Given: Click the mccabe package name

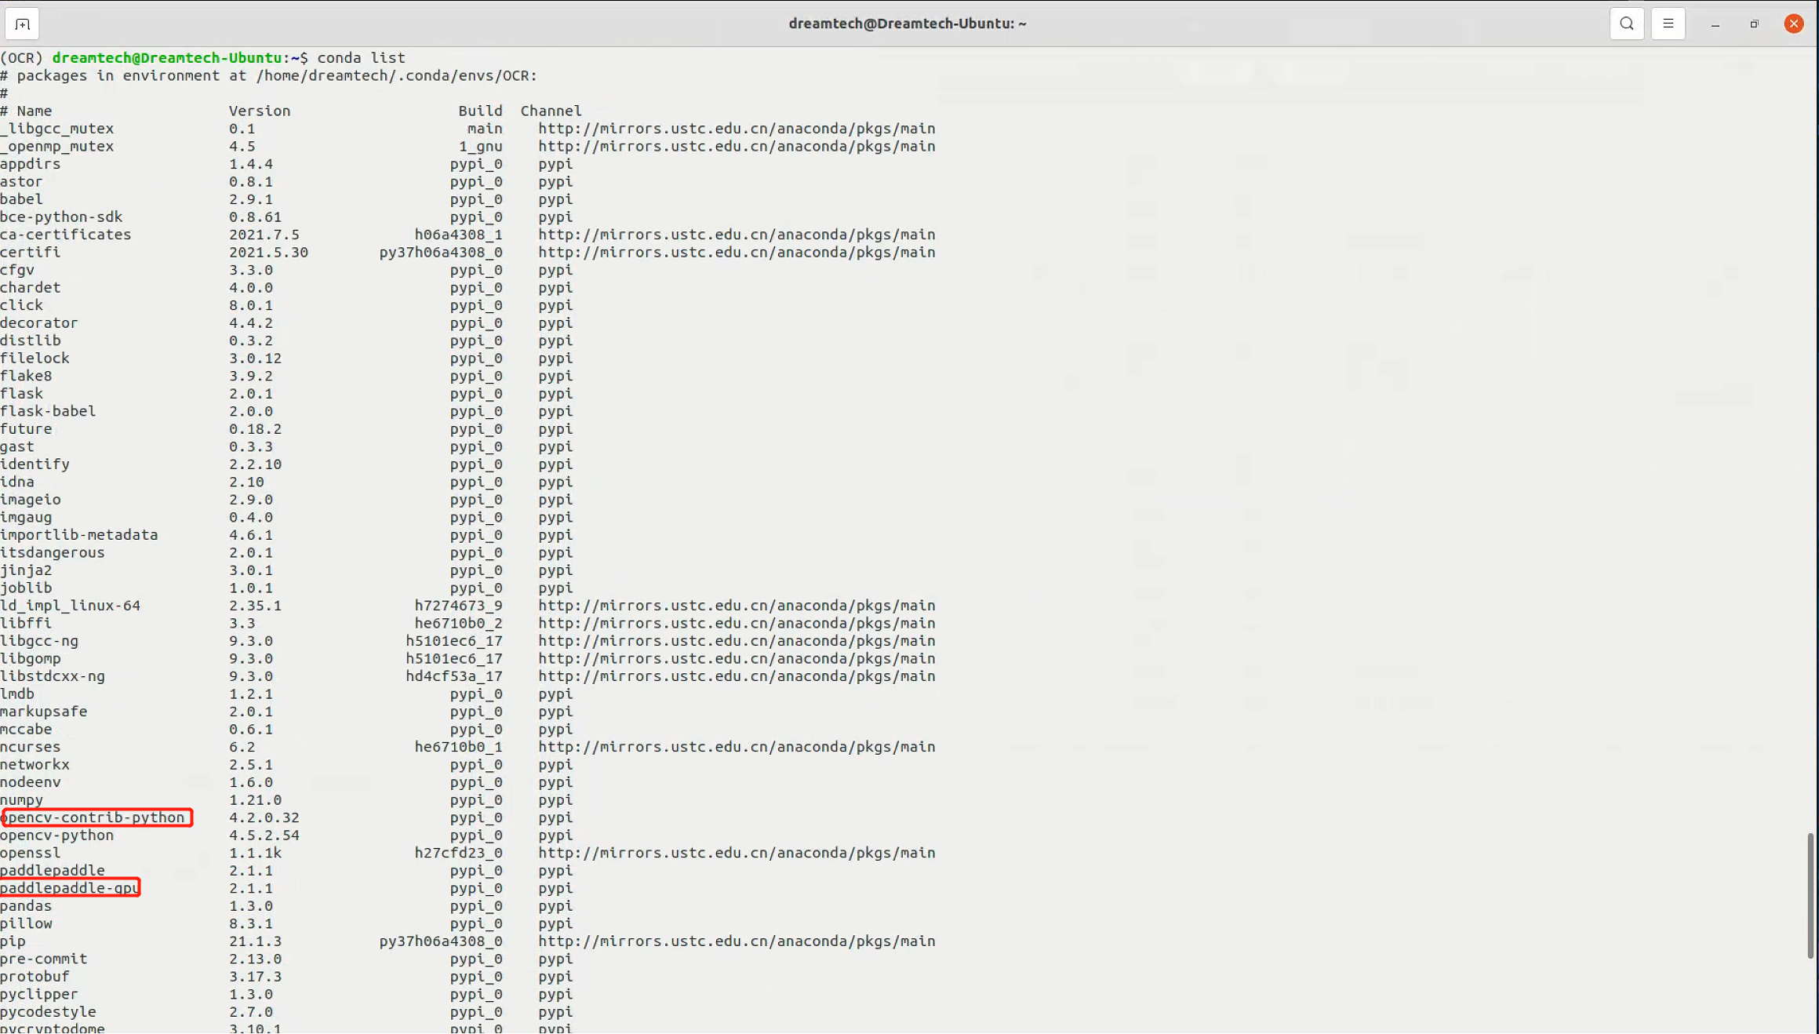Looking at the screenshot, I should (26, 730).
